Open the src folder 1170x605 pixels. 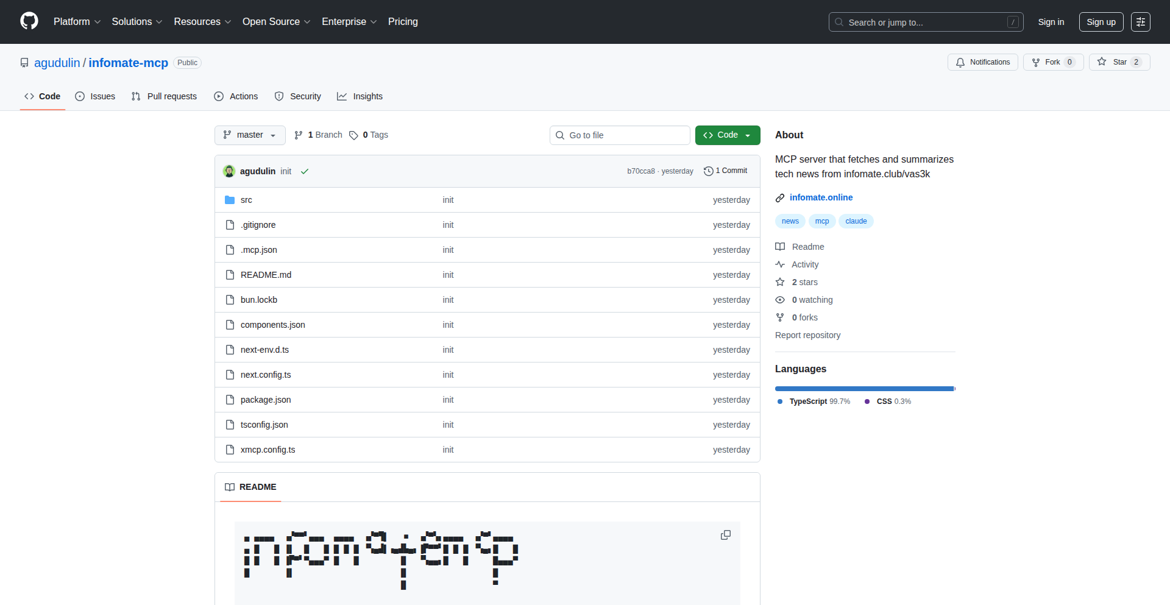coord(246,200)
